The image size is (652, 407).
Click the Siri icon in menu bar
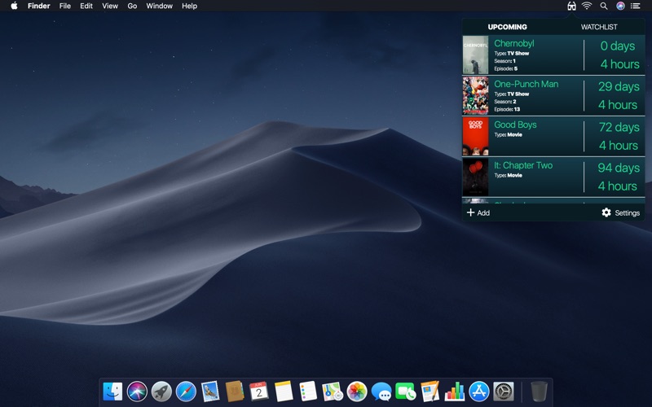point(620,6)
